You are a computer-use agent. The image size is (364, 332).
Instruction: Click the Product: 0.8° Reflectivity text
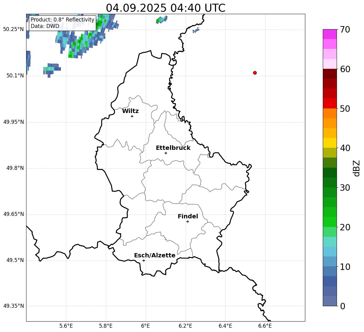pyautogui.click(x=62, y=19)
